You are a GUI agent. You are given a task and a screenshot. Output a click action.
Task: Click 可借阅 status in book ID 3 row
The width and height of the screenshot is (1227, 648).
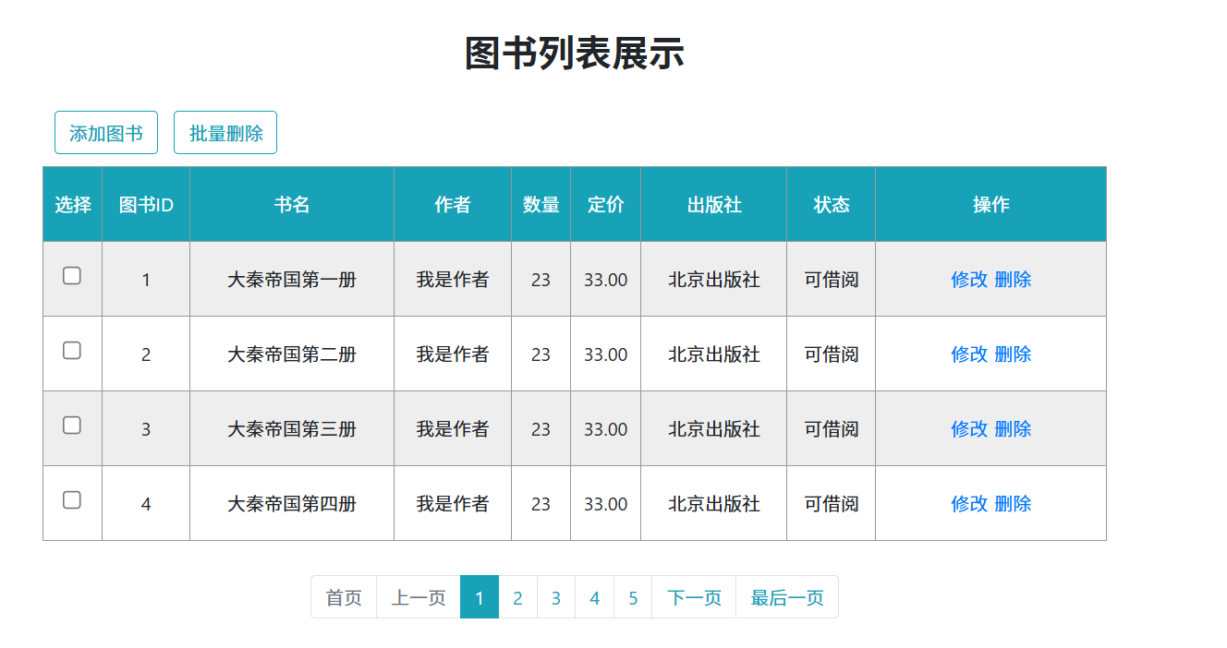tap(832, 429)
